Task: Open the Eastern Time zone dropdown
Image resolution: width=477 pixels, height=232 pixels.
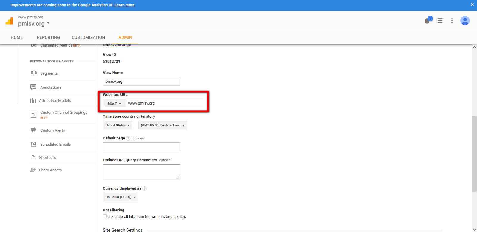Action: click(x=162, y=125)
